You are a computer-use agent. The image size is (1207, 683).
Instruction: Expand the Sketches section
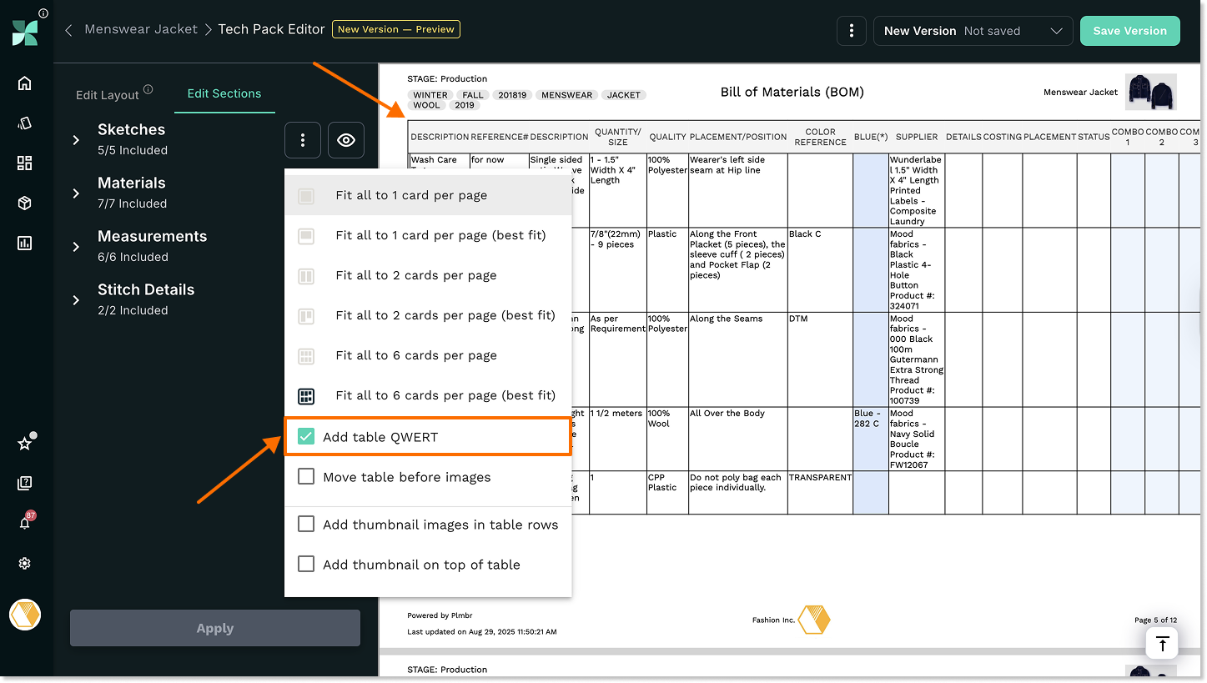click(x=76, y=140)
